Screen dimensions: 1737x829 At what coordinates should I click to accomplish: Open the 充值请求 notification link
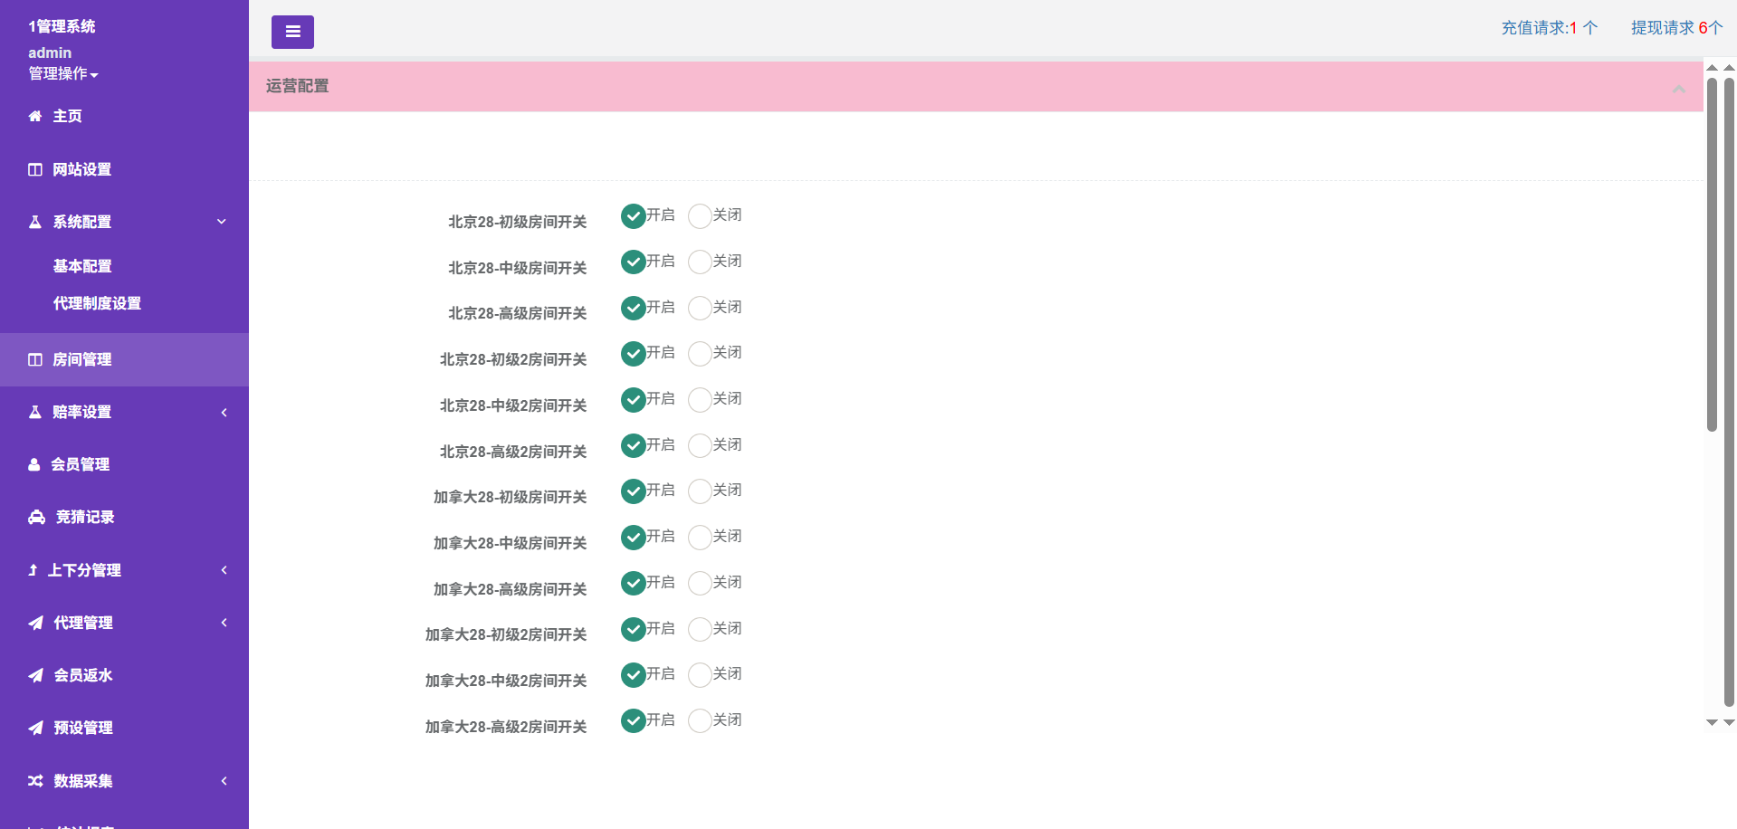pos(1549,28)
